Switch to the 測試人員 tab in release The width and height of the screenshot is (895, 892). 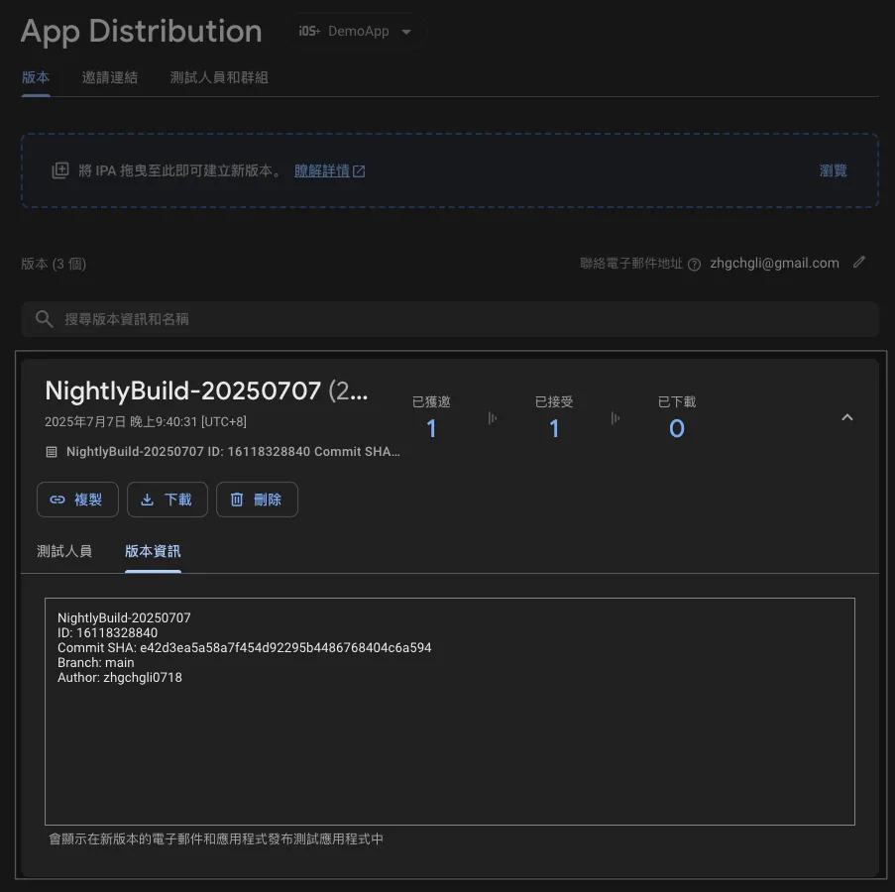[64, 551]
